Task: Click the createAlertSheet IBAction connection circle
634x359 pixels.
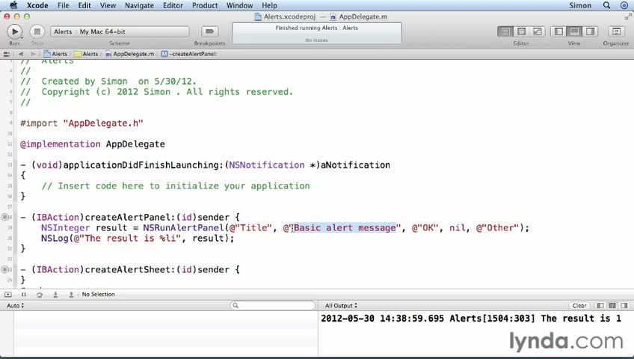Action: coord(4,269)
